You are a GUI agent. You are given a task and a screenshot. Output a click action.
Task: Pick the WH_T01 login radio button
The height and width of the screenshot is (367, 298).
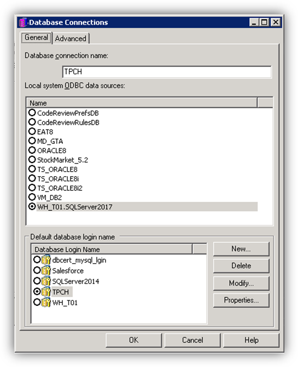tap(37, 302)
